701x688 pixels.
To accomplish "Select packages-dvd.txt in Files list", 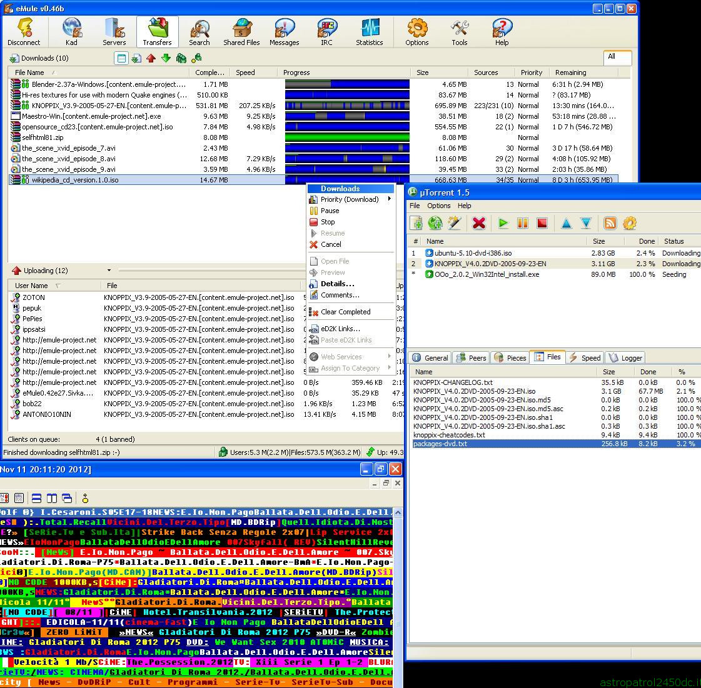I will tap(556, 444).
